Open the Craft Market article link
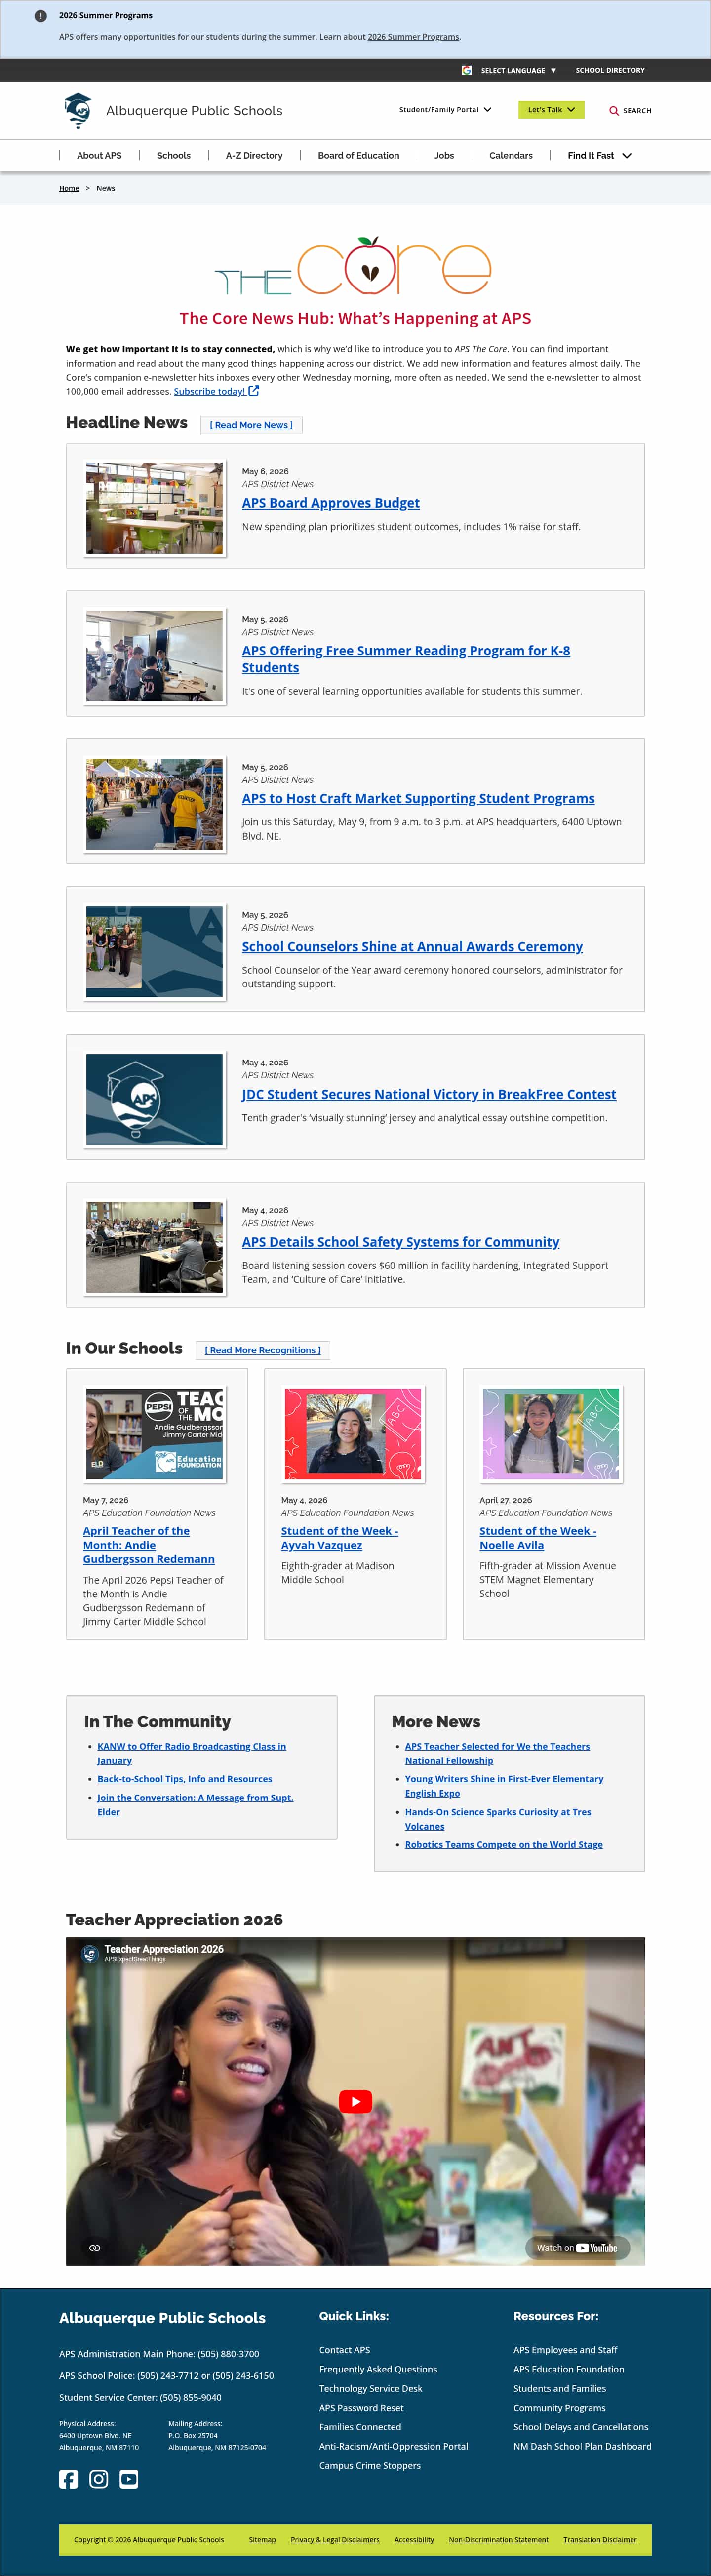 pyautogui.click(x=418, y=798)
